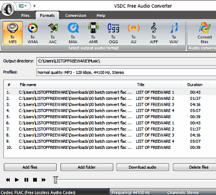Image resolution: width=216 pixels, height=195 pixels.
Task: Pick the To AU format icon
Action: (133, 33)
